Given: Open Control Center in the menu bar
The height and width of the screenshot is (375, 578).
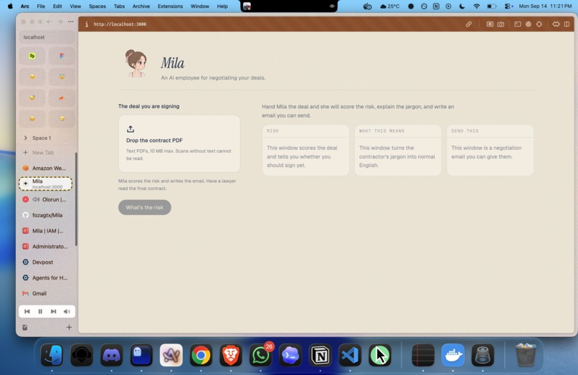Looking at the screenshot, I should [x=508, y=6].
